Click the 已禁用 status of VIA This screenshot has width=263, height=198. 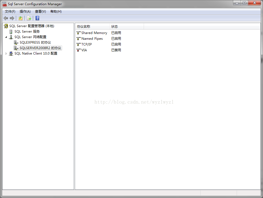[x=116, y=50]
